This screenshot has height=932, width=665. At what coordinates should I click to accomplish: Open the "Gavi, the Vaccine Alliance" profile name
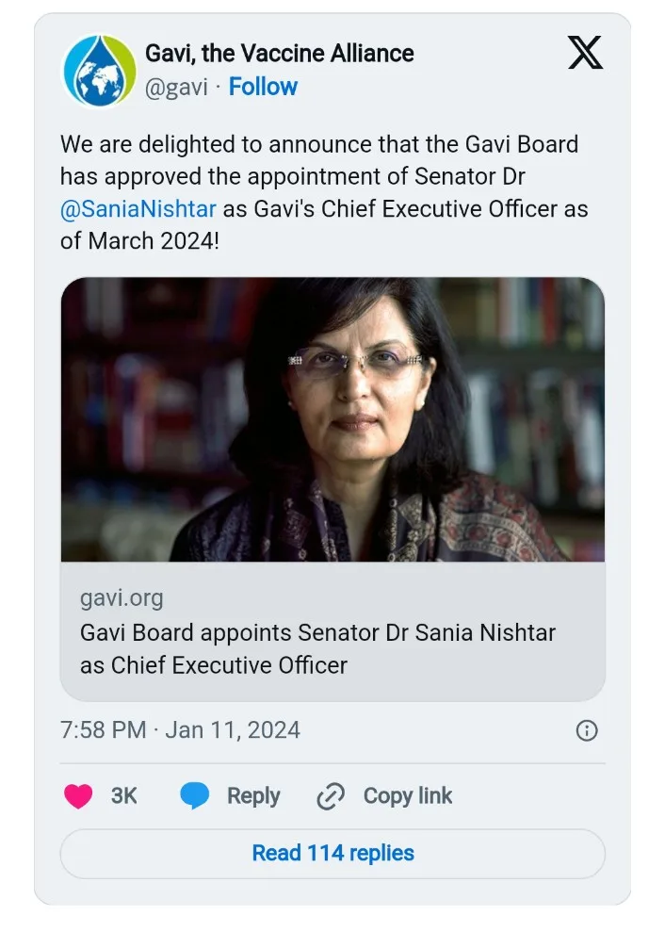[280, 53]
